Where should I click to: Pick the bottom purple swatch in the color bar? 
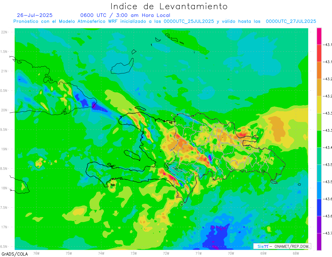click(319, 242)
